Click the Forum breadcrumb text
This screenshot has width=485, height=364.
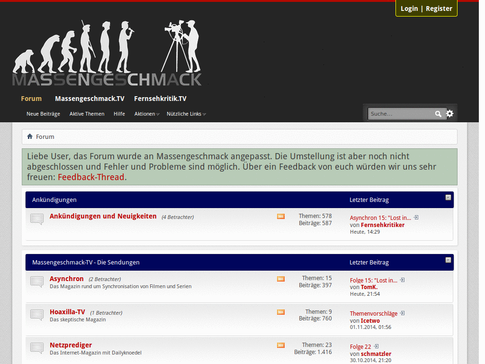(x=45, y=137)
